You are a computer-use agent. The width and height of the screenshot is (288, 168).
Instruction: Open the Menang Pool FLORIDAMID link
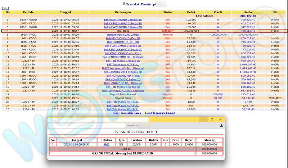[123, 35]
